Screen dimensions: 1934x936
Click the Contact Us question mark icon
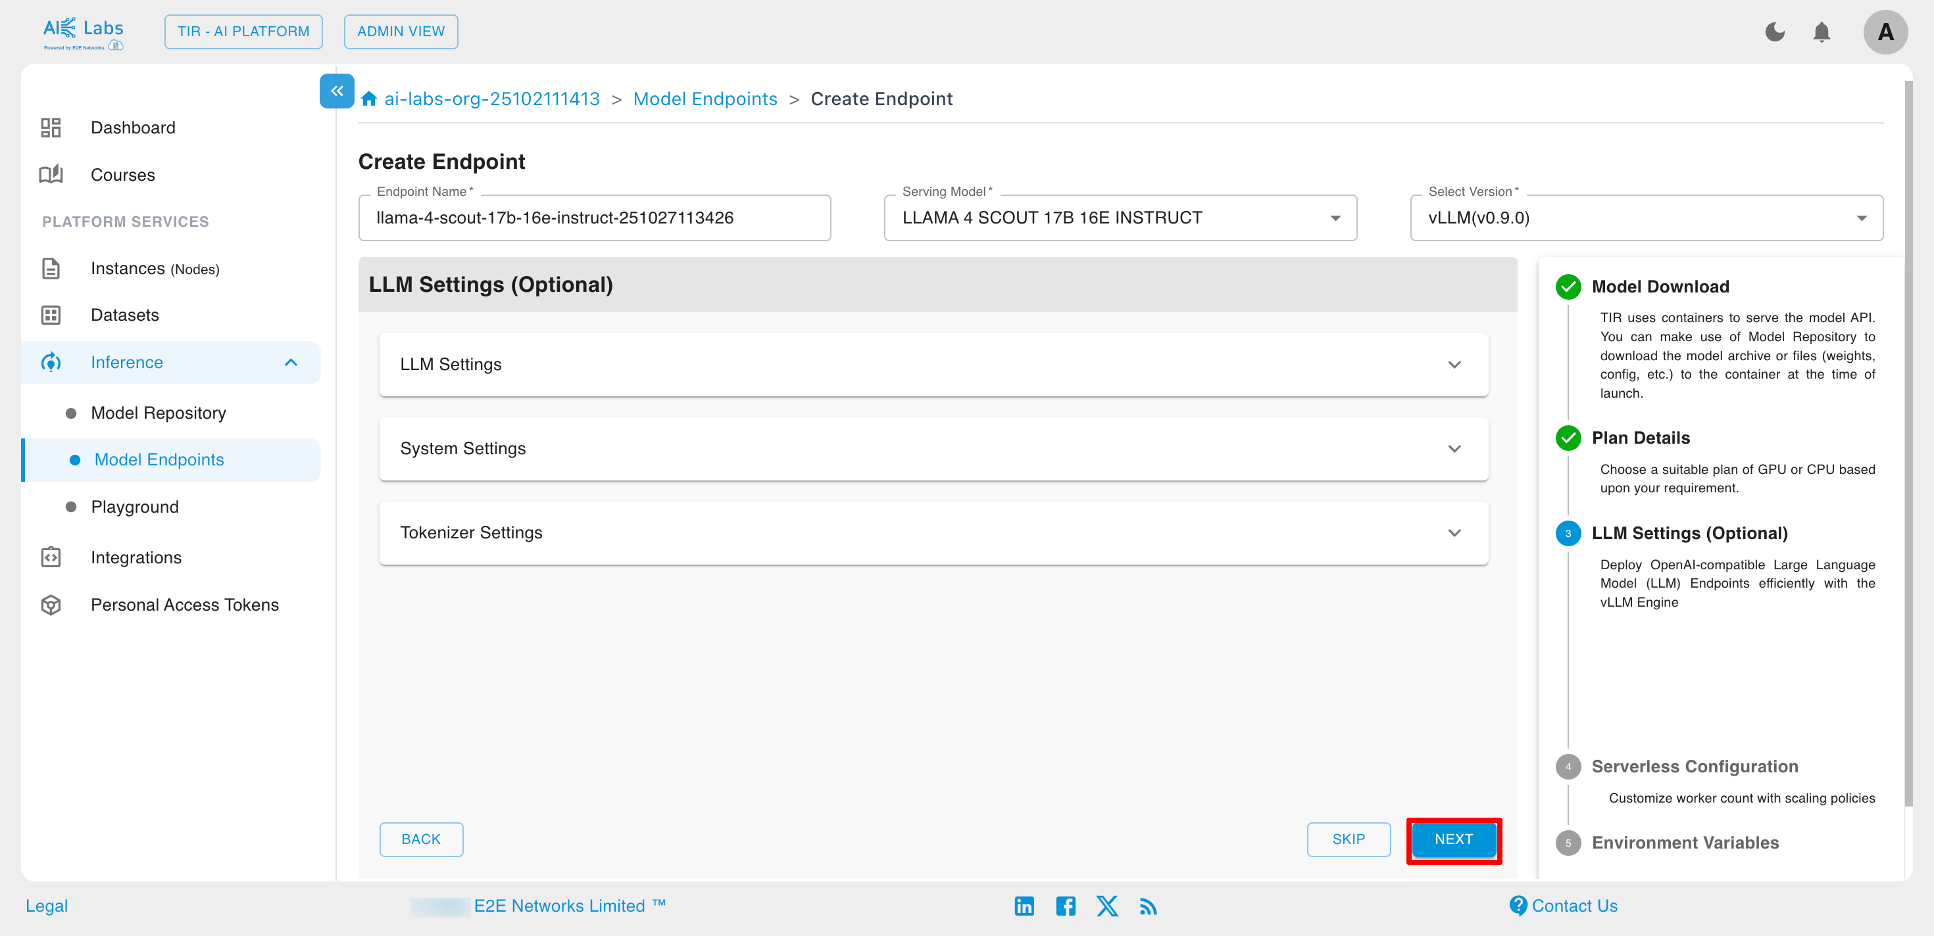click(x=1518, y=906)
